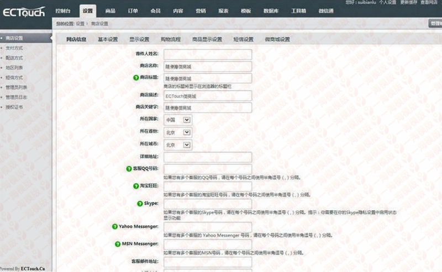Screen dimensions: 442x272
Task: Open 支付方式 in the sidebar
Action: tap(14, 48)
